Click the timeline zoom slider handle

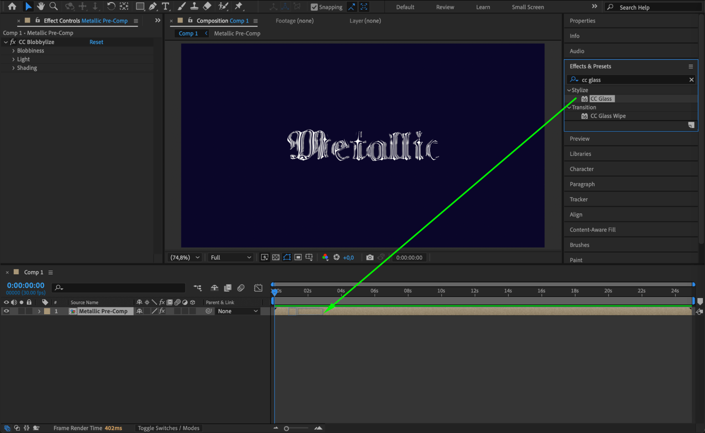pos(286,428)
